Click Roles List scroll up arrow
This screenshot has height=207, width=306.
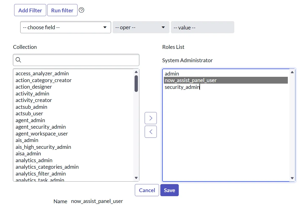(292, 72)
